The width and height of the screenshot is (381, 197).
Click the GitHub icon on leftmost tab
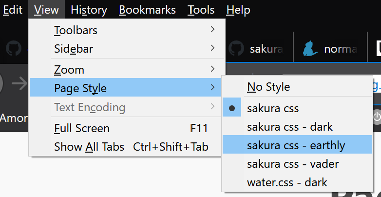13,48
